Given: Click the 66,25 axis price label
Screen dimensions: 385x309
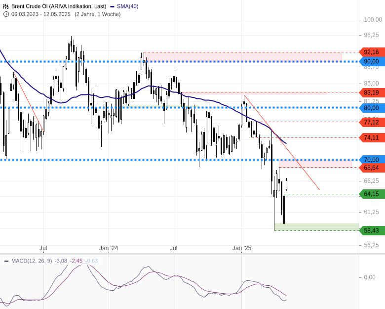Looking at the screenshot, I should pyautogui.click(x=371, y=181).
